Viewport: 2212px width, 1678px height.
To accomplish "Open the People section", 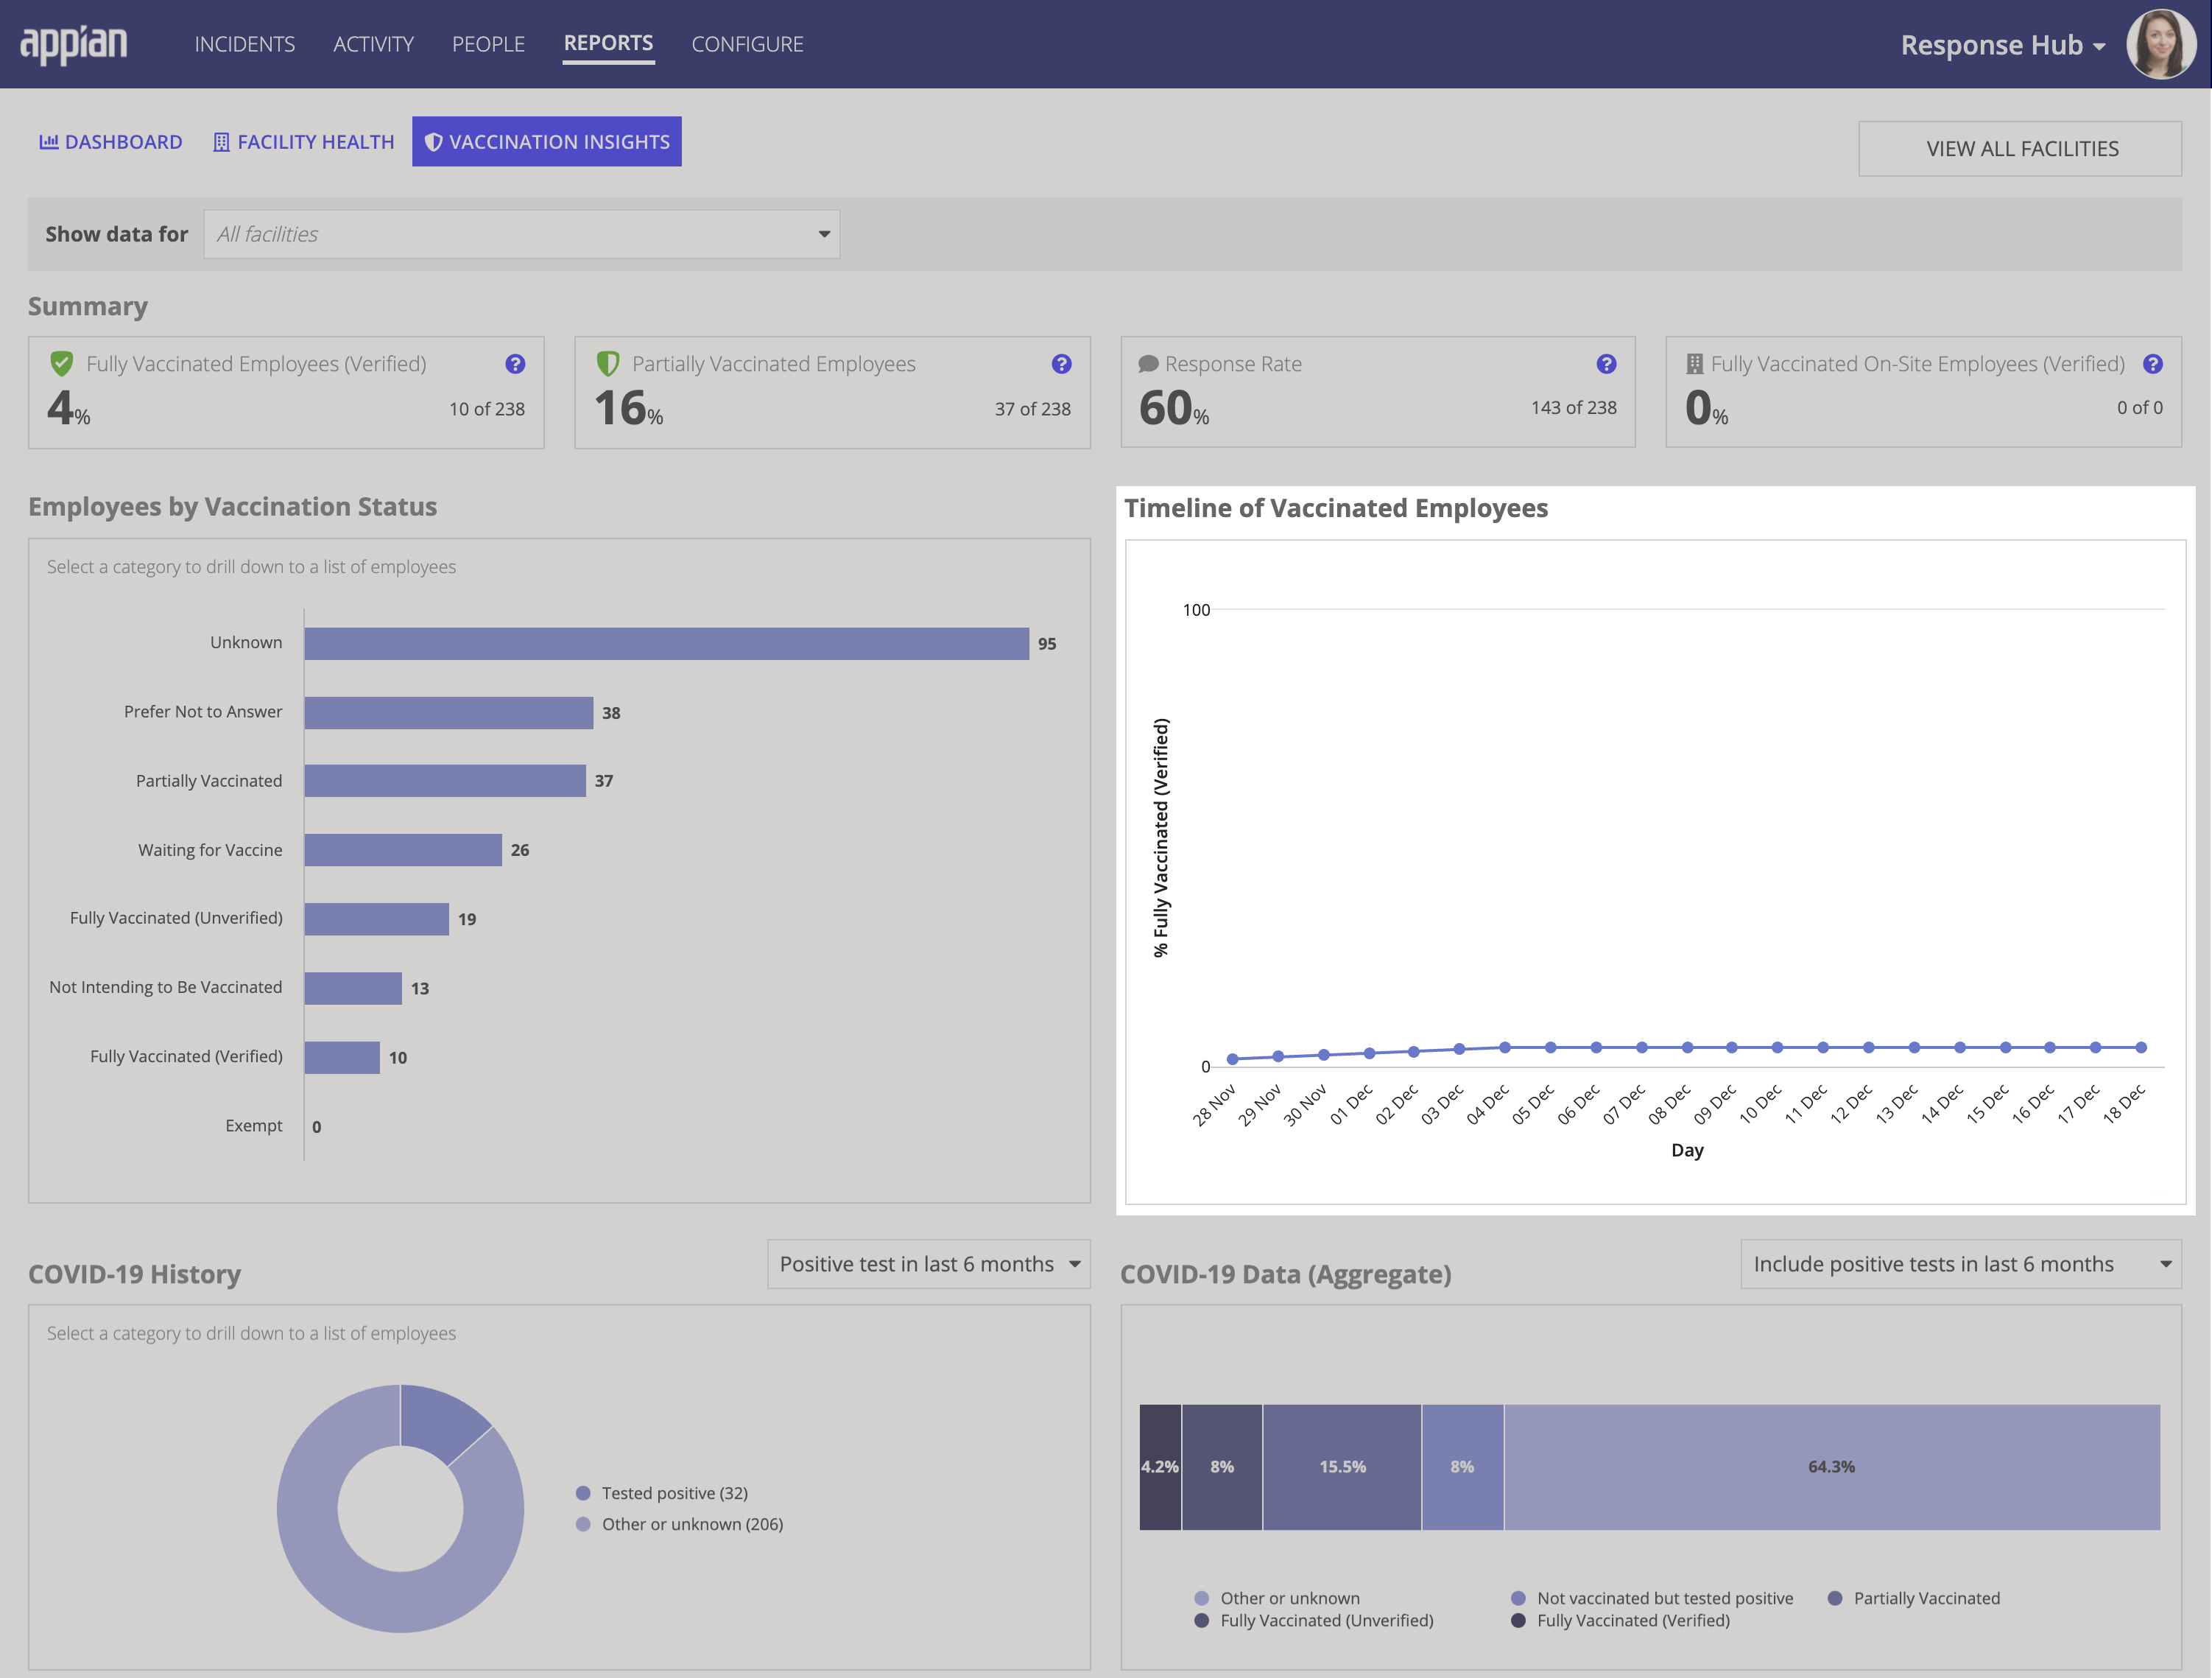I will click(488, 44).
